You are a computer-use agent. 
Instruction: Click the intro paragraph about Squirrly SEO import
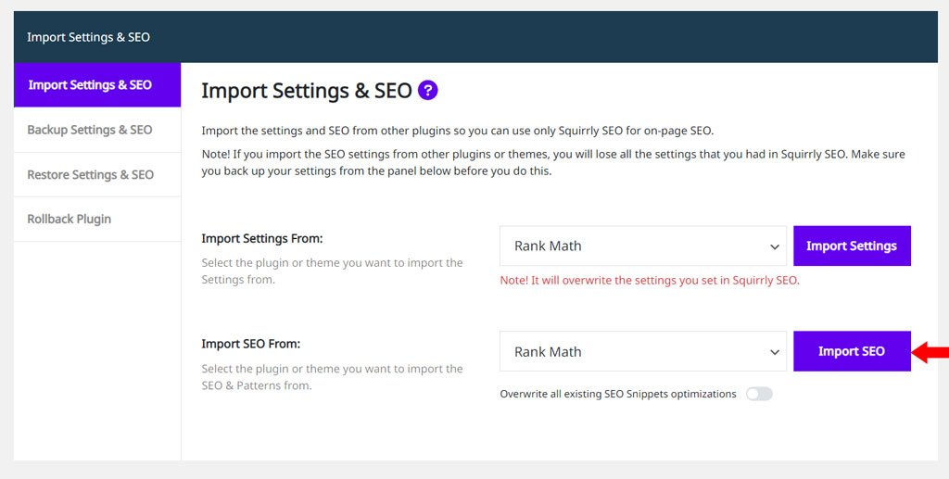(x=458, y=131)
